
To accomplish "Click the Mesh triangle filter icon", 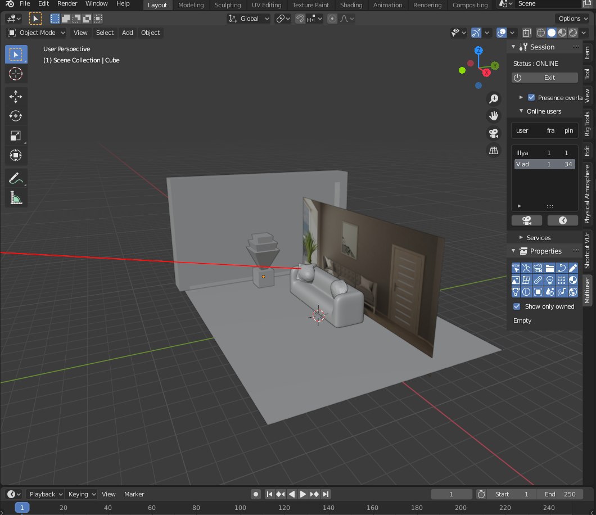I will tap(516, 292).
